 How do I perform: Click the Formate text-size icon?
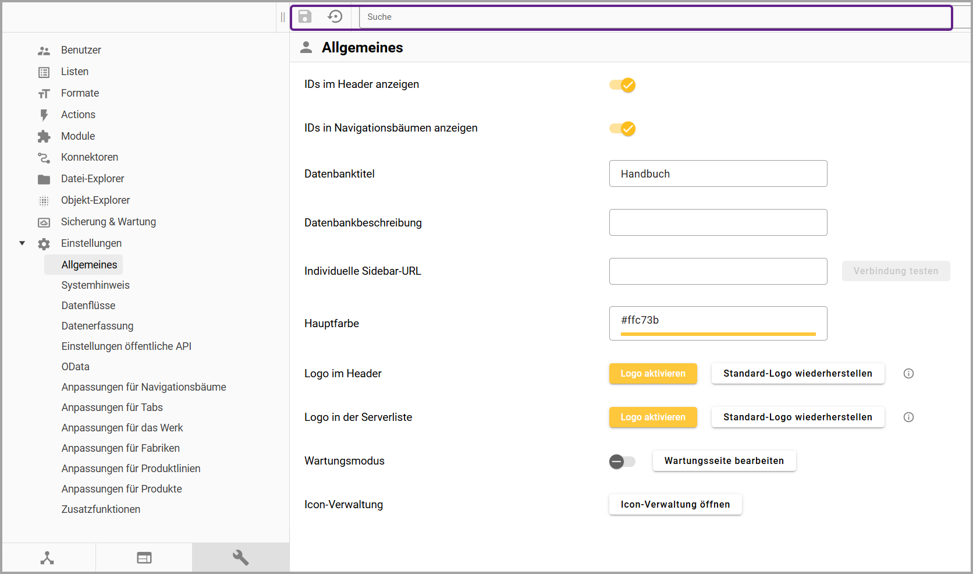point(44,94)
